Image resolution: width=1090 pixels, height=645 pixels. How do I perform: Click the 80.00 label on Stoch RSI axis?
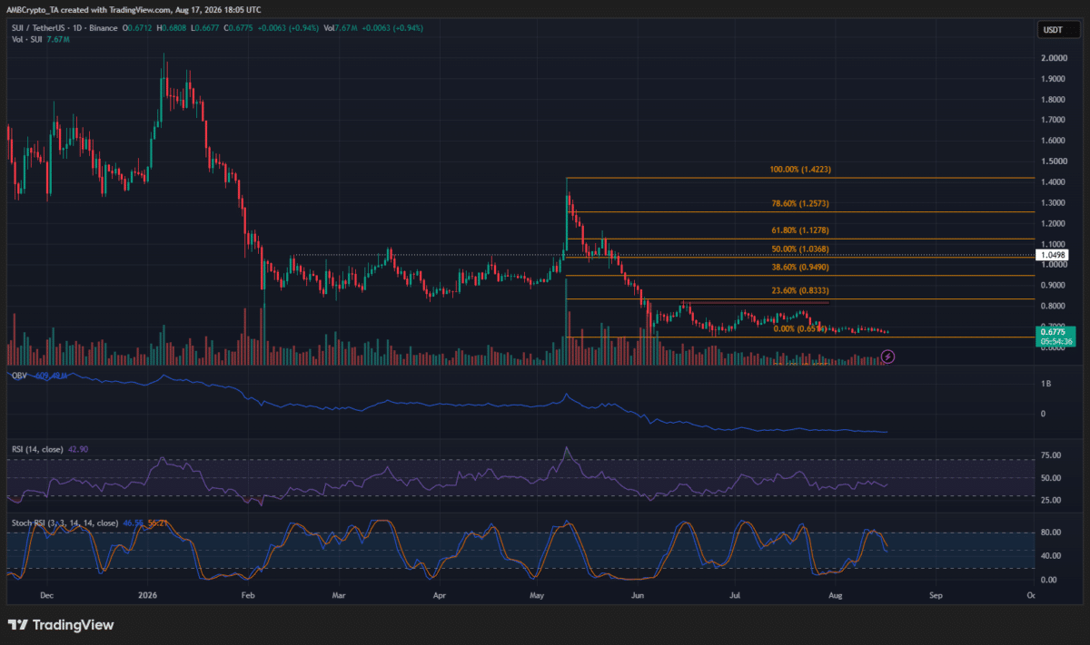point(1050,533)
